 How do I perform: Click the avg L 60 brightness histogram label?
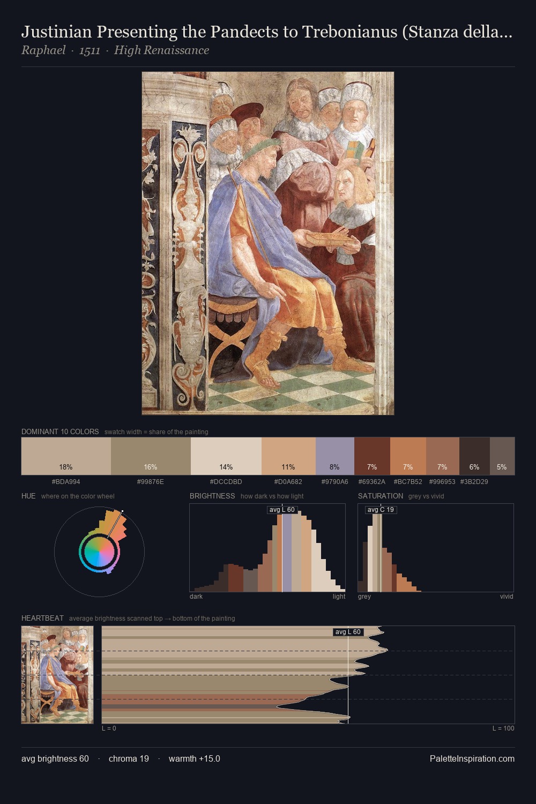(282, 510)
